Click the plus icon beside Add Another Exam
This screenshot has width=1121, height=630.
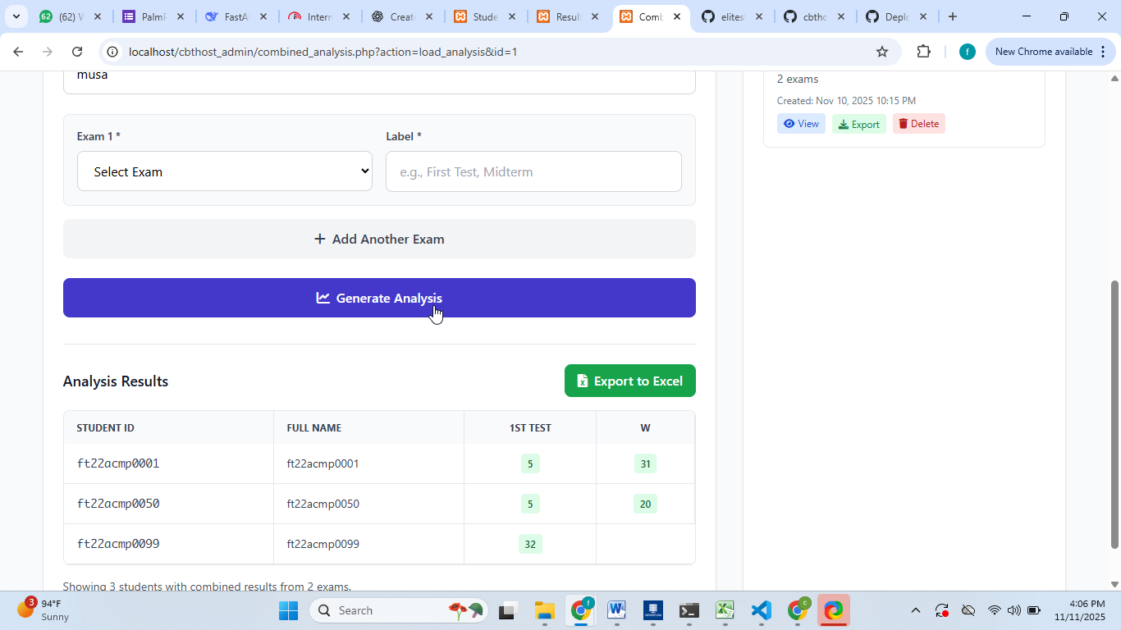pyautogui.click(x=320, y=239)
